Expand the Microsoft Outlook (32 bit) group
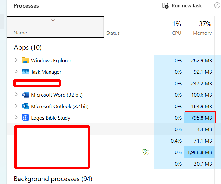Viewport: 221px width, 184px height. (16, 106)
